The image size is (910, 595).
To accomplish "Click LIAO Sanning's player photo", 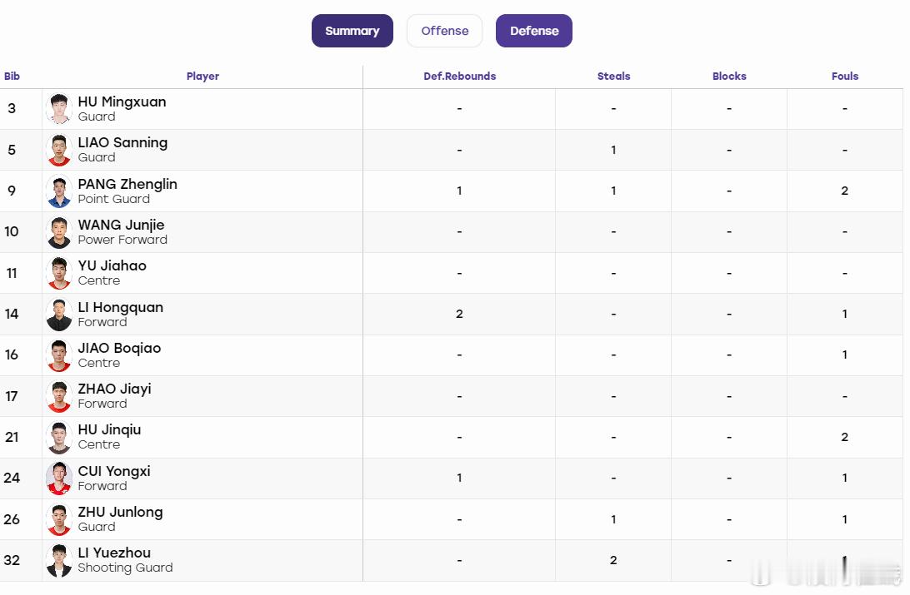I will pos(59,150).
